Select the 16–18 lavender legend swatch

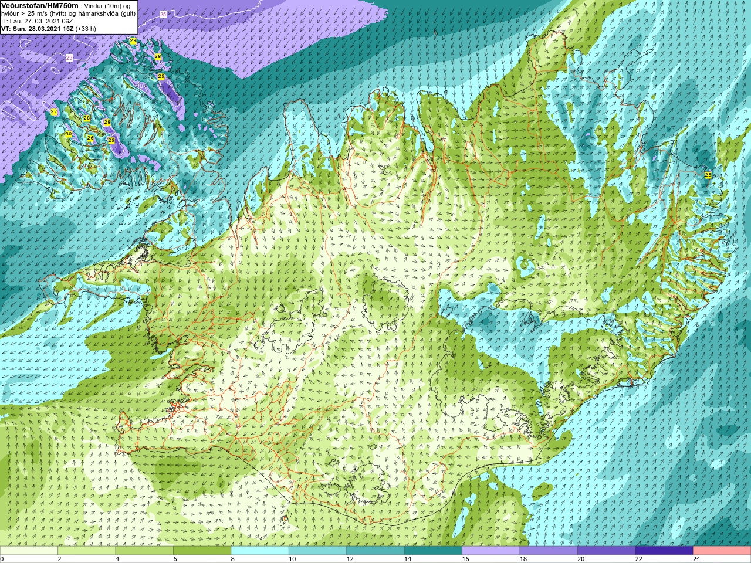491,551
